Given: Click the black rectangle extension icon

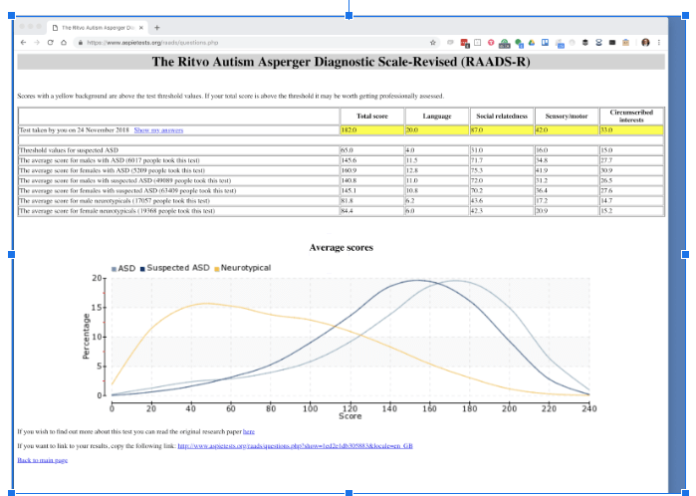Looking at the screenshot, I should pyautogui.click(x=612, y=43).
